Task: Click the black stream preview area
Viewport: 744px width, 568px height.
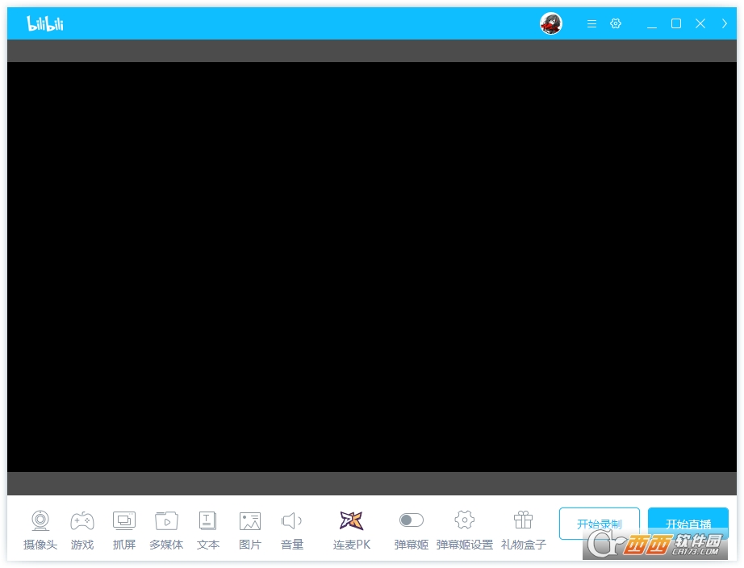Action: (x=372, y=267)
